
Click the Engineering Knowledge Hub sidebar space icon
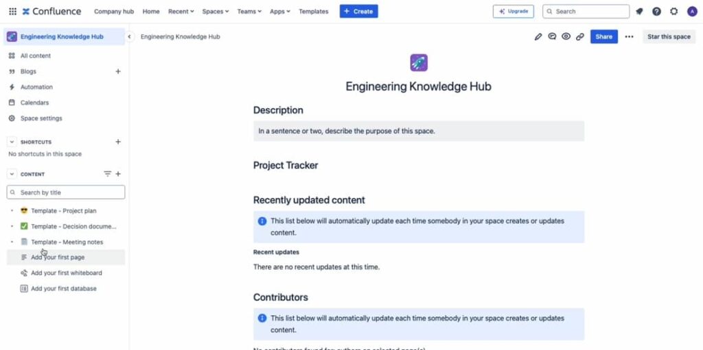click(12, 37)
